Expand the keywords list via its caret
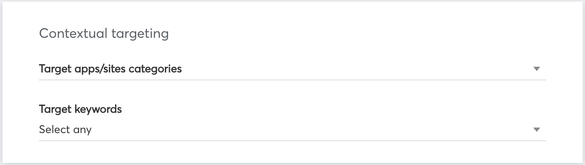585x165 pixels. 537,130
